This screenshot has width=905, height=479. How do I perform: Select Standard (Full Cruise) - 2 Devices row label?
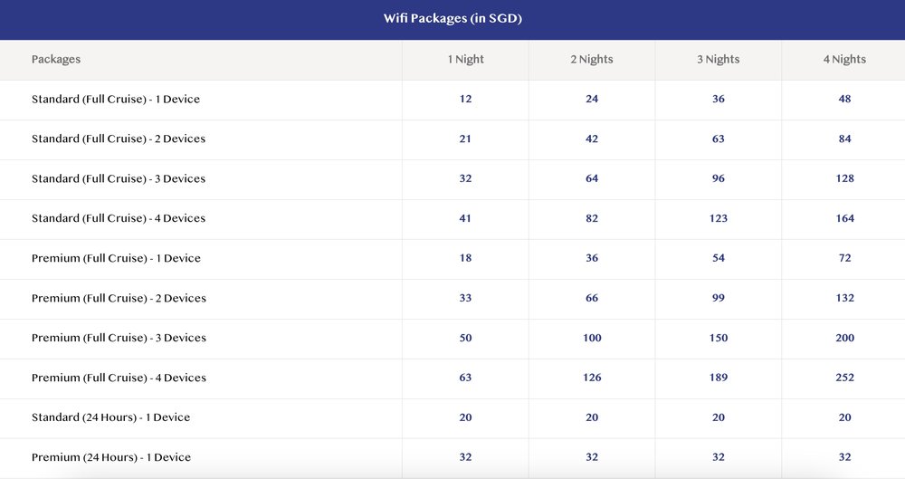point(119,139)
